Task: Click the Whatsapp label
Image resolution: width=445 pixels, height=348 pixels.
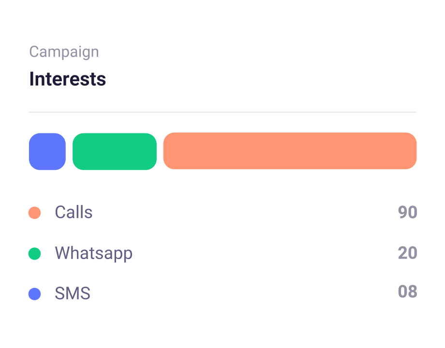Action: pos(93,253)
